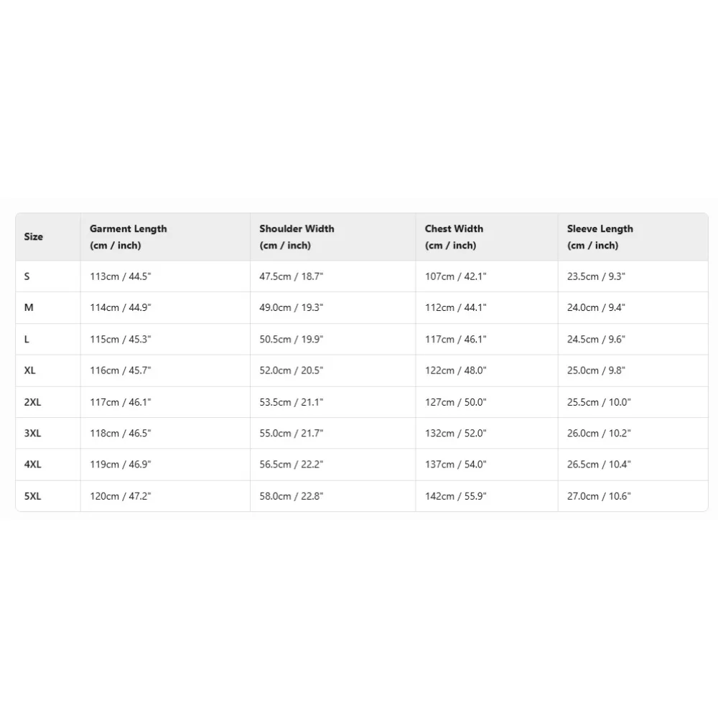Select the 4XL size row label
The image size is (718, 718).
tap(33, 465)
